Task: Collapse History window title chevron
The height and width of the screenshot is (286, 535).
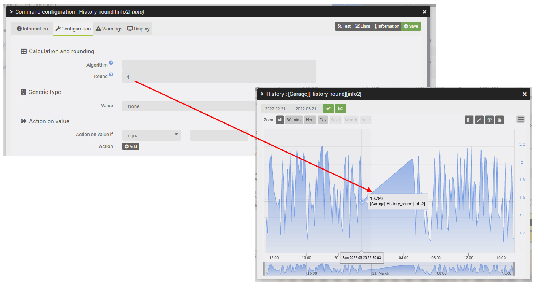Action: click(x=262, y=94)
